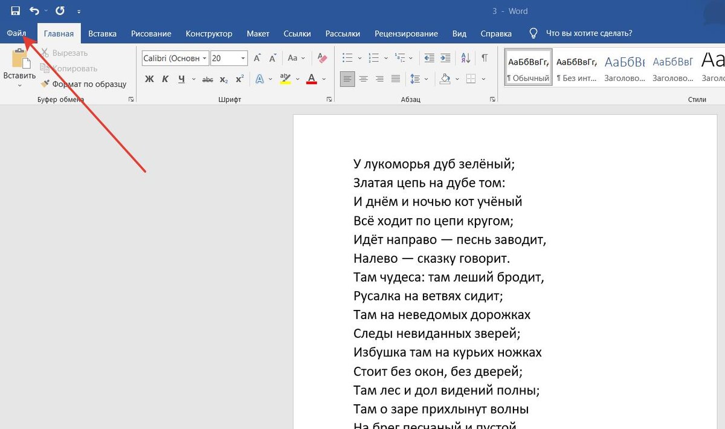
Task: Apply numbered list
Action: 373,59
